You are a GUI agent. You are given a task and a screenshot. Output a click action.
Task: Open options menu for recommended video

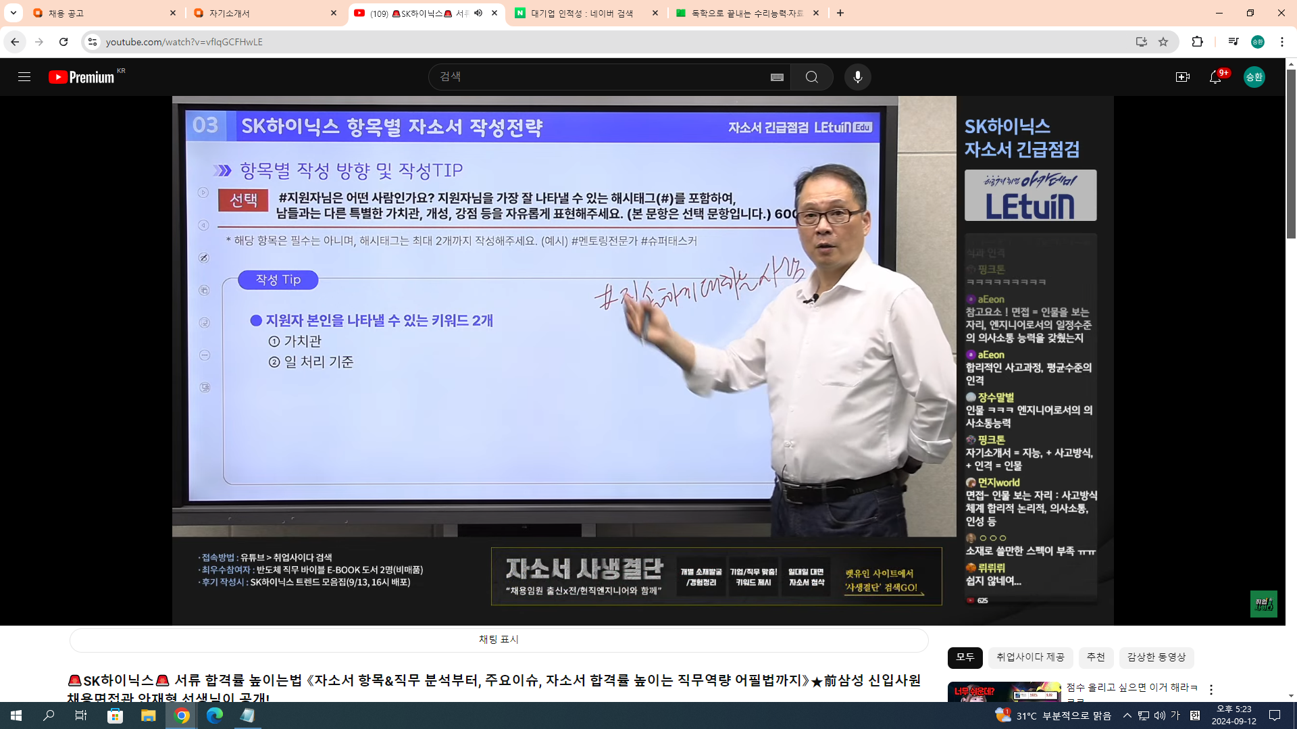(1211, 690)
